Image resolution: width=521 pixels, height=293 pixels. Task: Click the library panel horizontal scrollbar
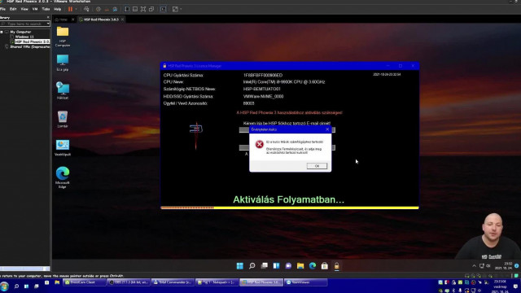point(25,269)
